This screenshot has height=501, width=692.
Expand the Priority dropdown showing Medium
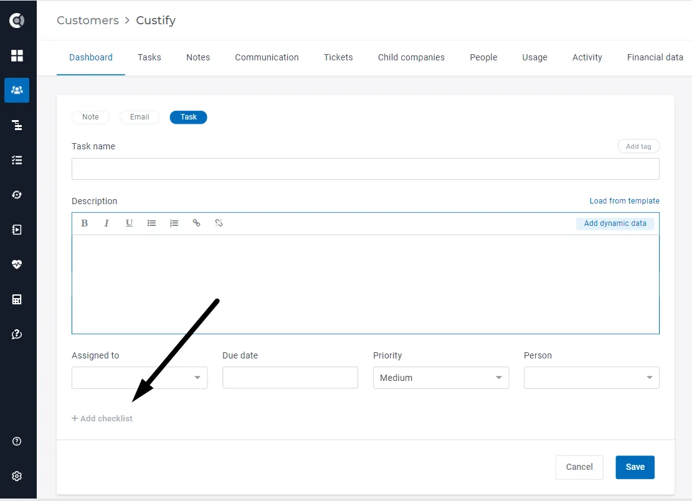pyautogui.click(x=441, y=378)
